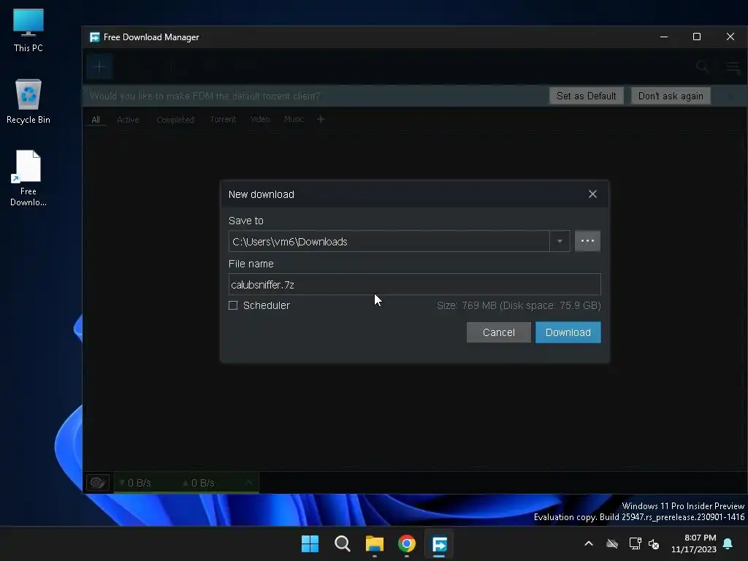Start the download with Download button

(568, 332)
